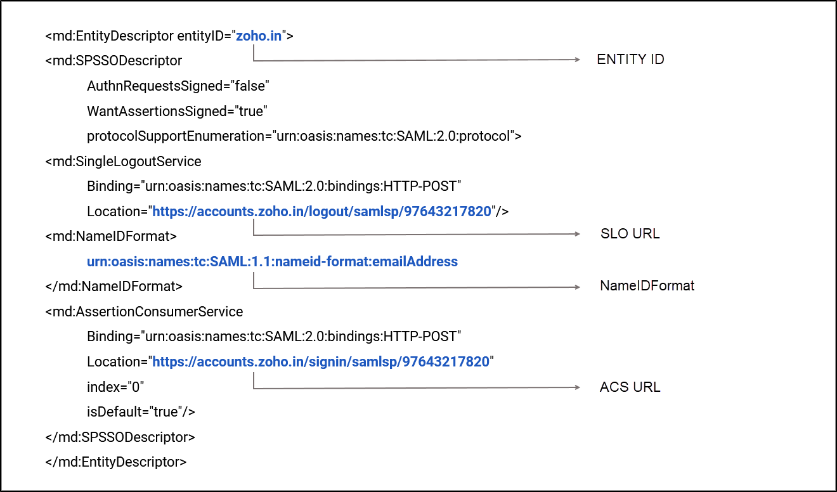This screenshot has width=837, height=492.
Task: Click the protocolSupportEnumeration attribute line
Action: pos(304,136)
